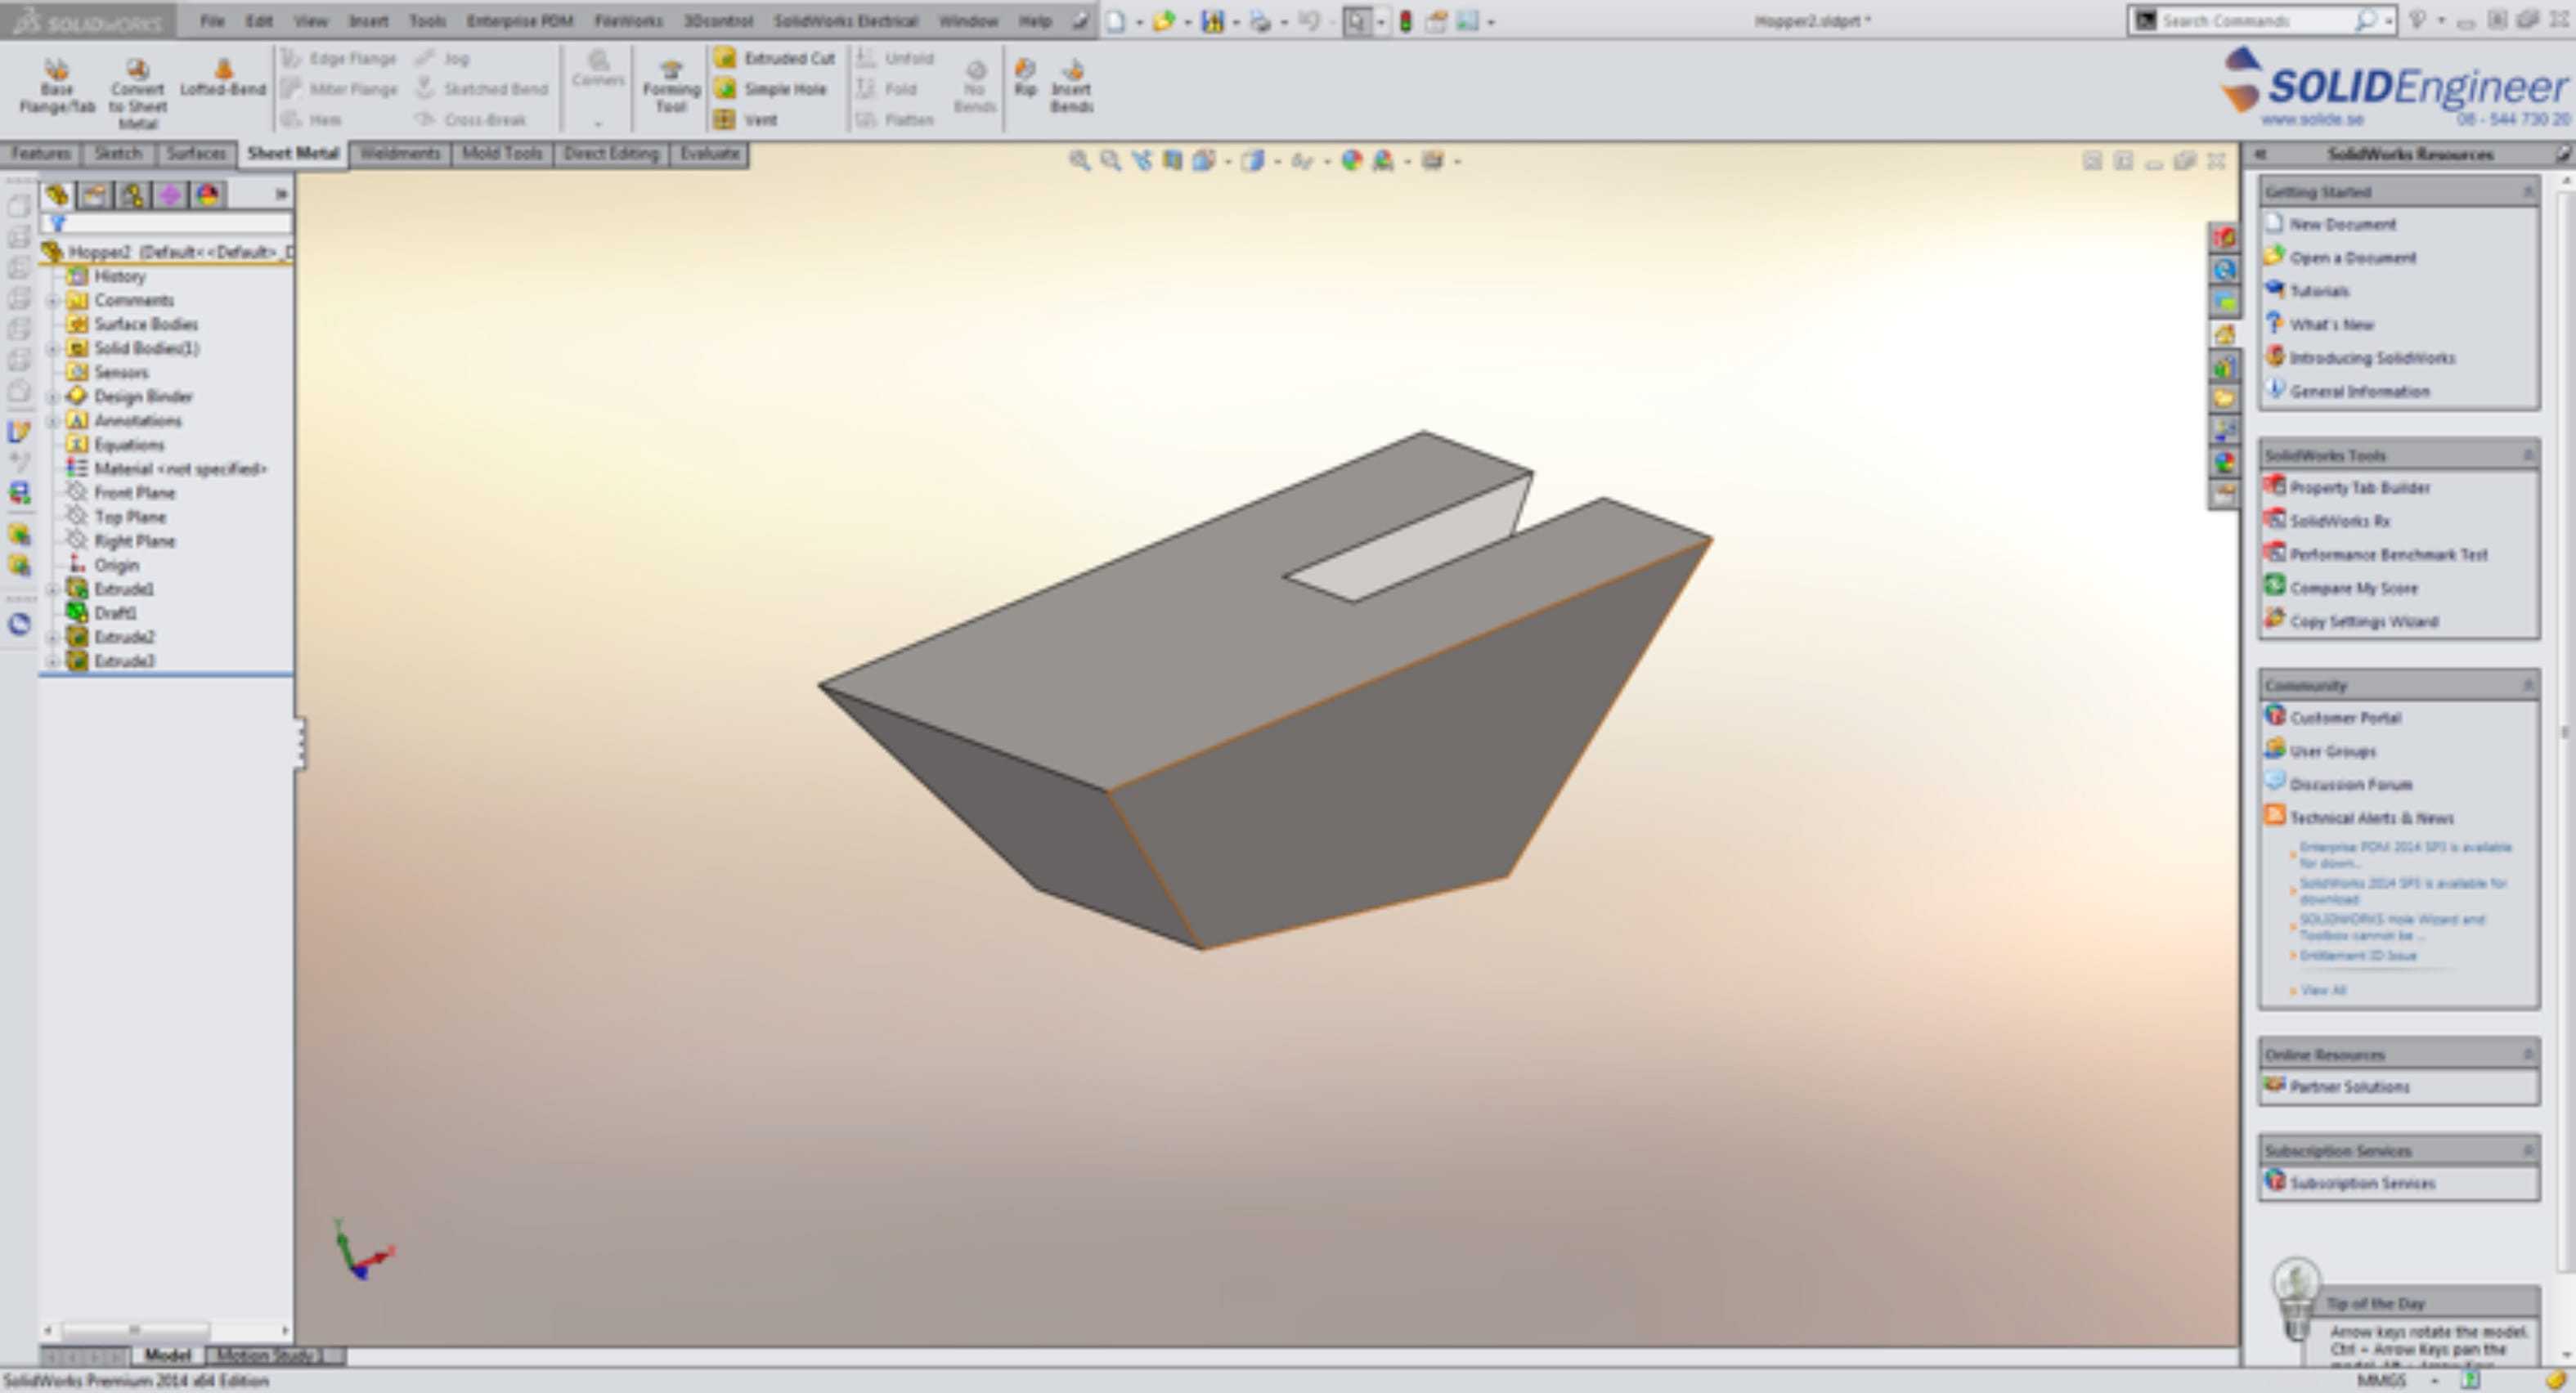Click the Edit Appearance color ball icon

point(1351,160)
